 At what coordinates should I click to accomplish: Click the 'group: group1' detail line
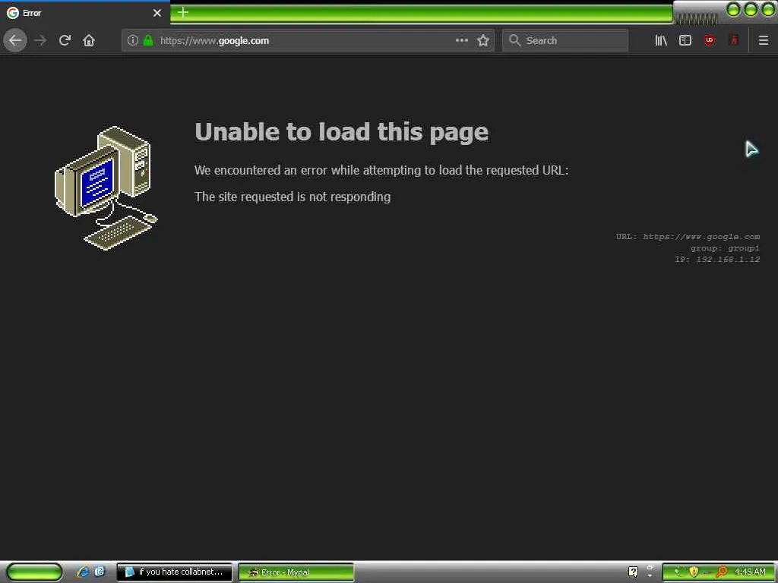pyautogui.click(x=725, y=248)
